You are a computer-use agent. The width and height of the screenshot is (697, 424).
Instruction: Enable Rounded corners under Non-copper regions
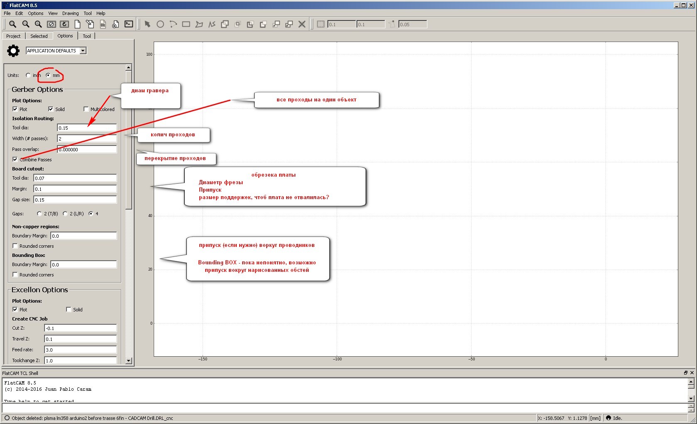(x=15, y=246)
